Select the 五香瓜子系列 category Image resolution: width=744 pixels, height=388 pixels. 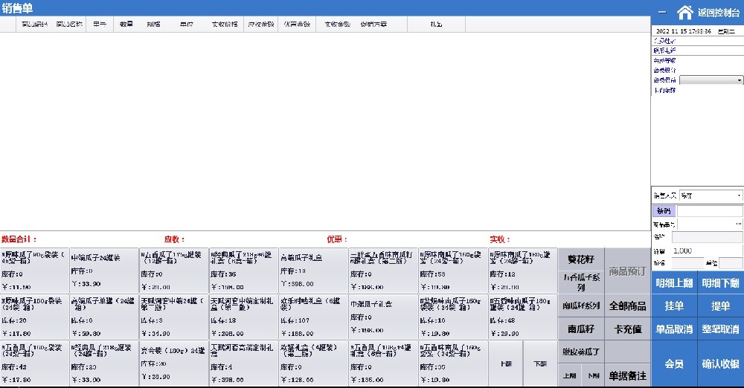(x=581, y=282)
